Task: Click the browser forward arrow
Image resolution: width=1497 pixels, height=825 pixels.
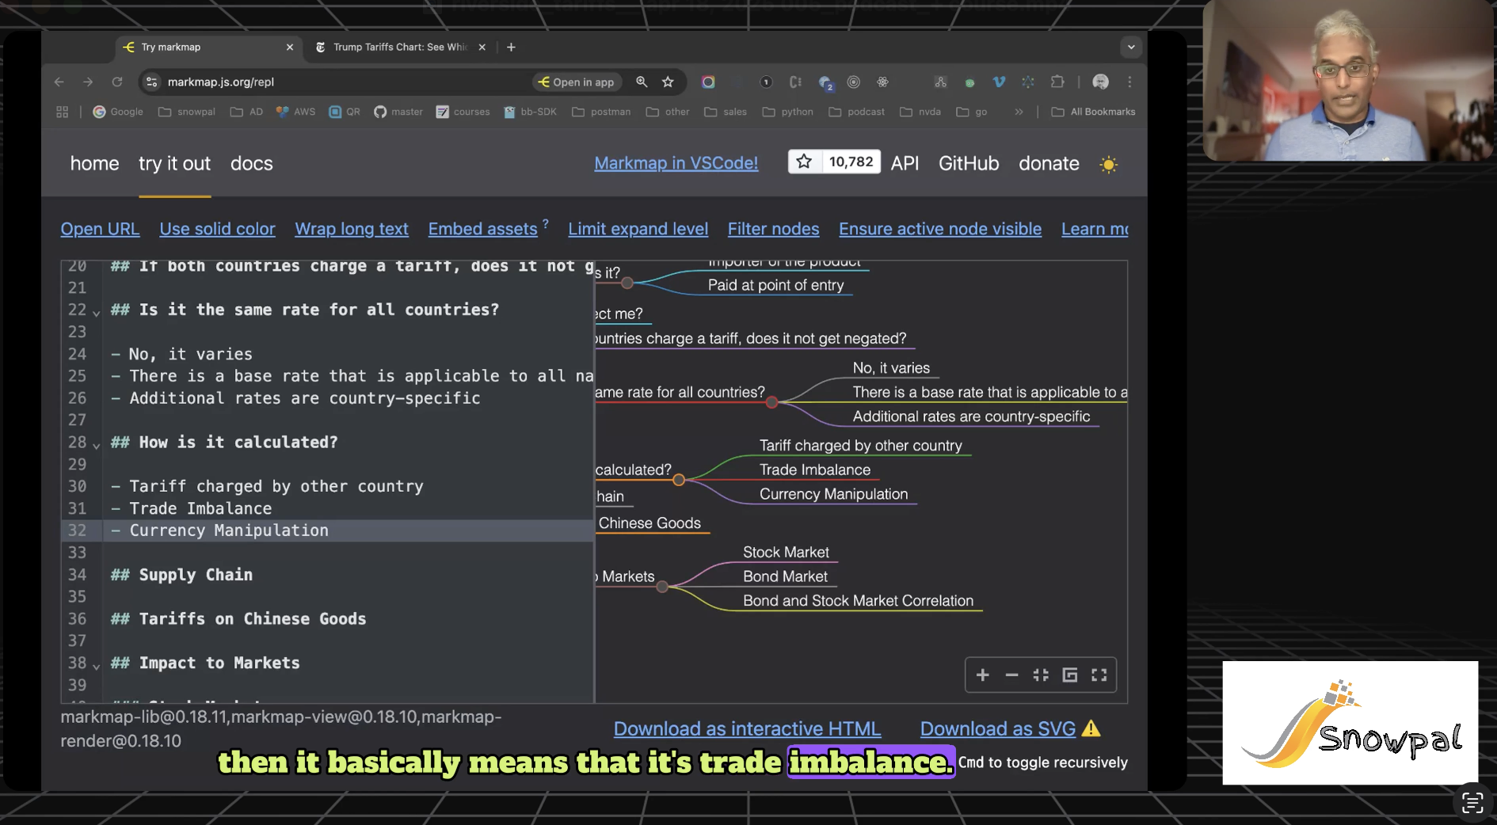Action: (x=88, y=82)
